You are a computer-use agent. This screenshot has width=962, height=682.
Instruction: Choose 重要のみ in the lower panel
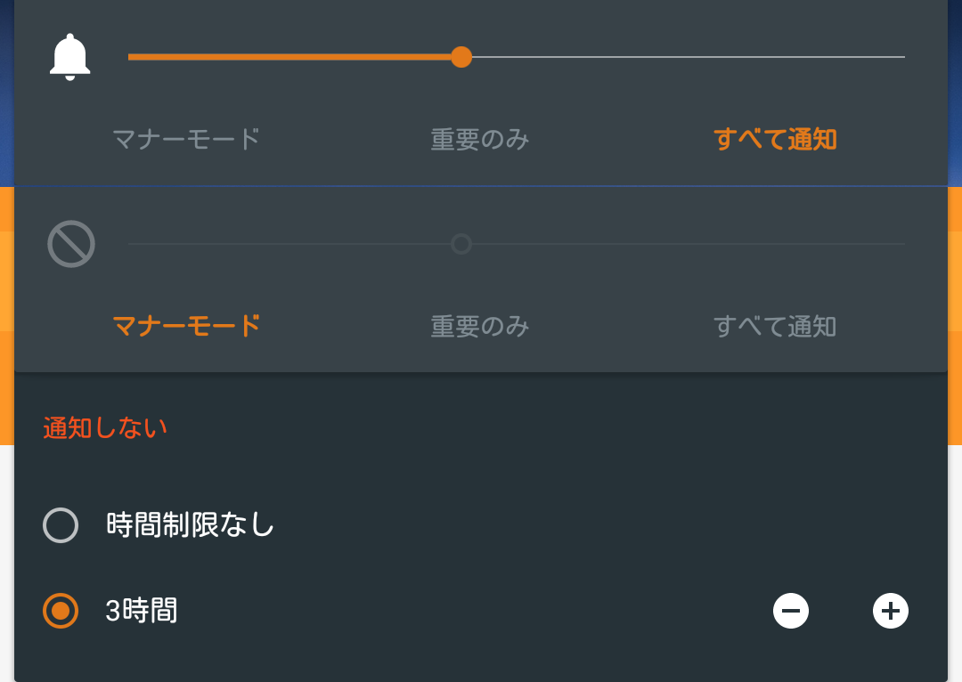[480, 326]
